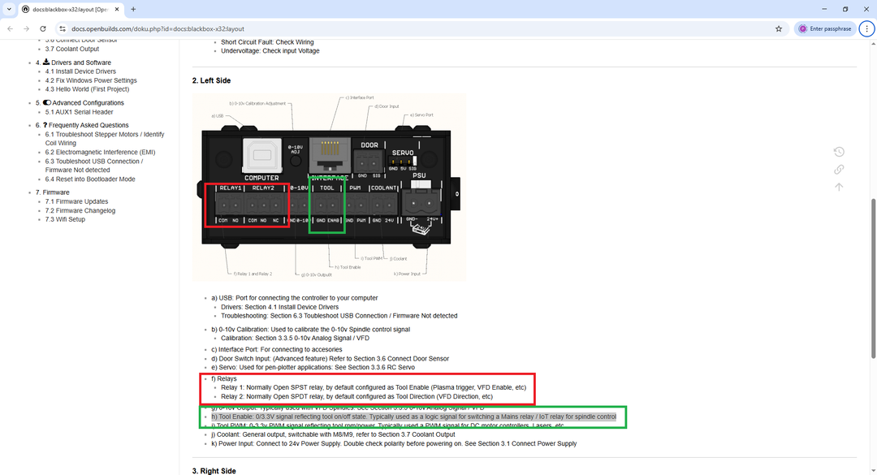
Task: Click the BlackBox left side diagram image
Action: point(329,185)
